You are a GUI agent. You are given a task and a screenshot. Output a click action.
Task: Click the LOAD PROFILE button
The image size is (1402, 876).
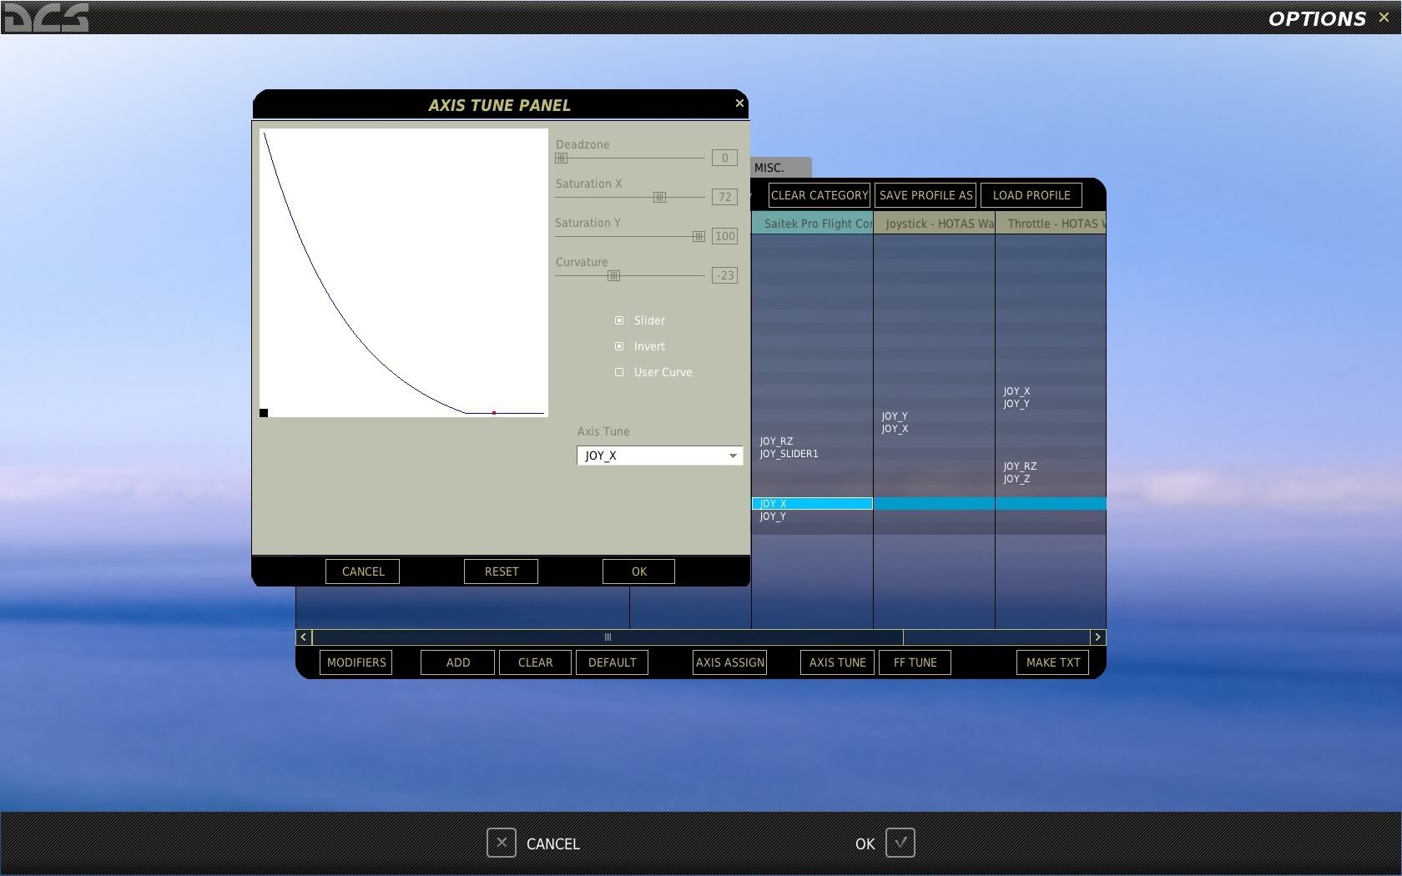point(1031,195)
